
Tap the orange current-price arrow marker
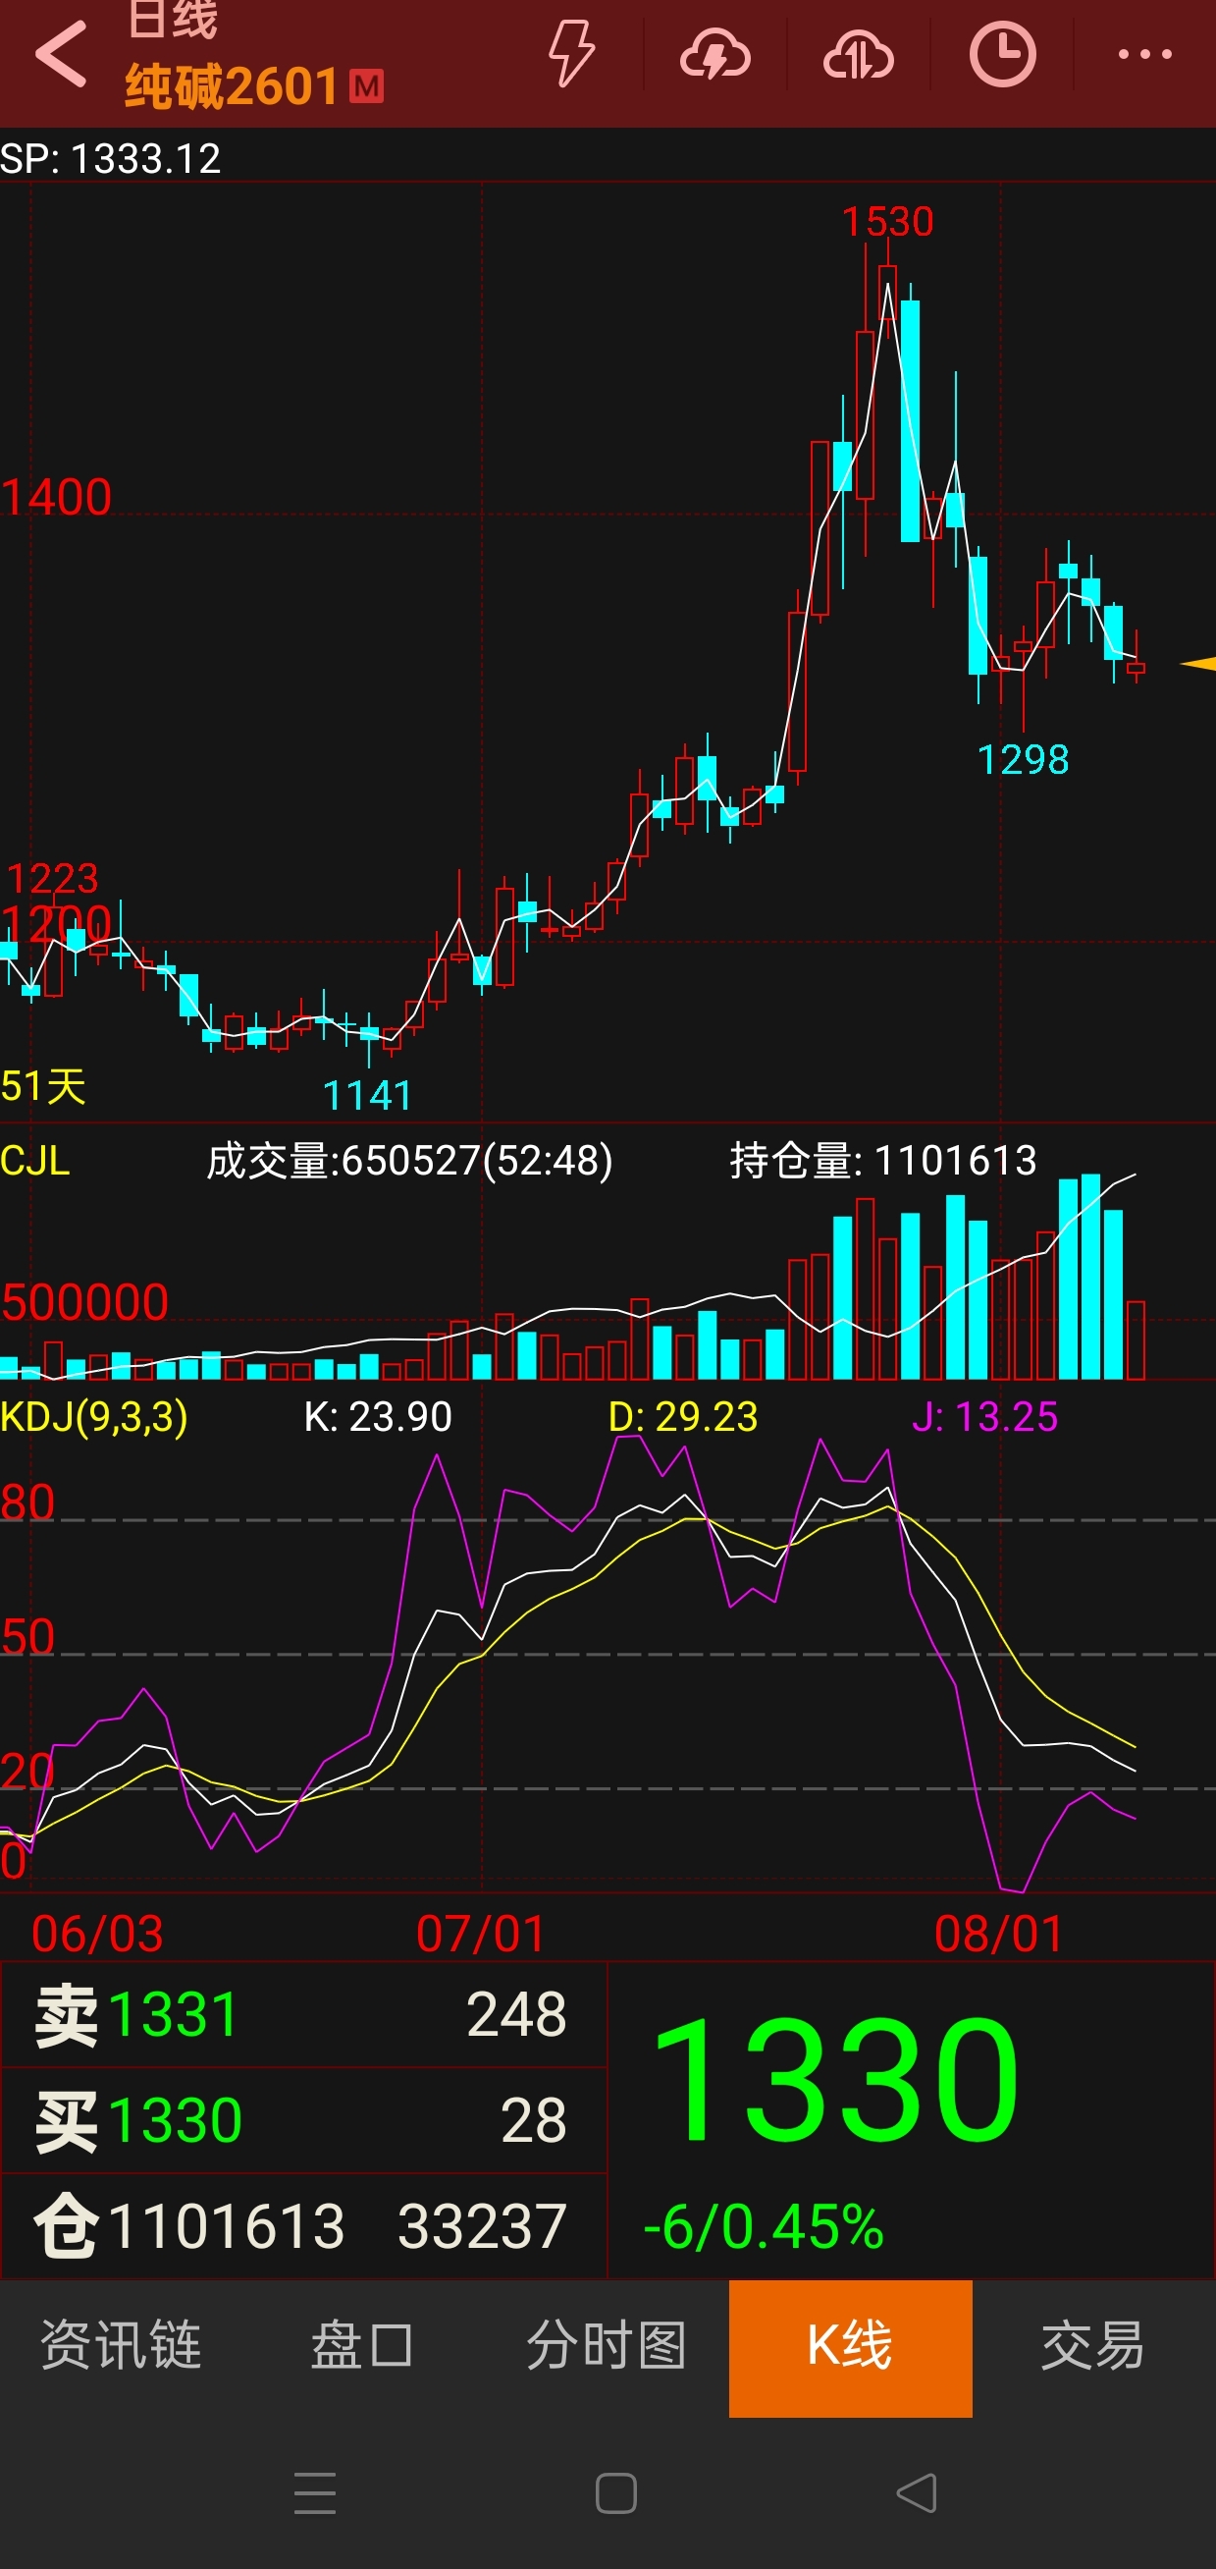[x=1198, y=663]
